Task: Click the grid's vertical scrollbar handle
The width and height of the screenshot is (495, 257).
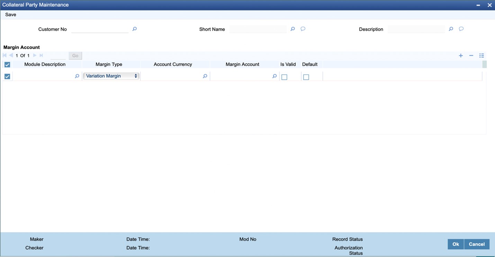Action: point(485,65)
